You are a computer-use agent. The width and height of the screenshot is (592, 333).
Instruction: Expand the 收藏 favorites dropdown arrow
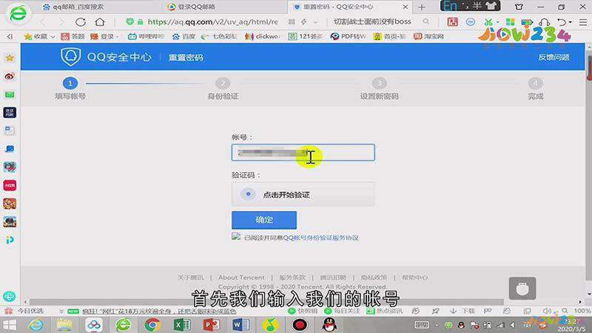point(53,36)
